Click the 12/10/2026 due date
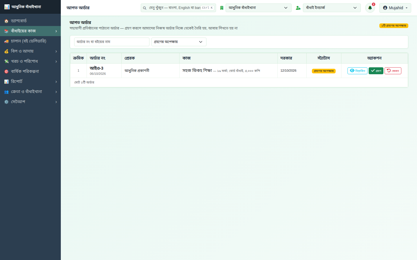This screenshot has height=260, width=417. click(288, 70)
